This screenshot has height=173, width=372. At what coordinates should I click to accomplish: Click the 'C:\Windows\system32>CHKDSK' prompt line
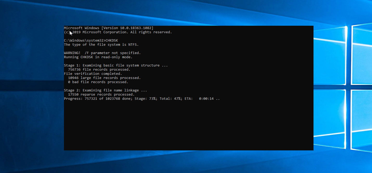point(91,41)
